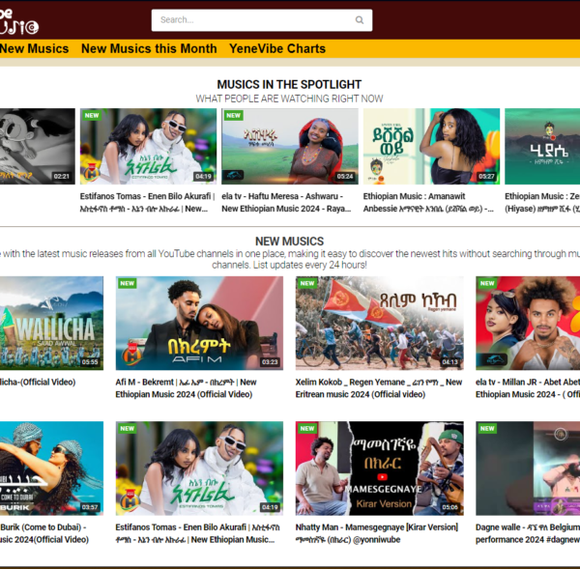580x569 pixels.
Task: Click the search magnifier icon
Action: (x=360, y=20)
